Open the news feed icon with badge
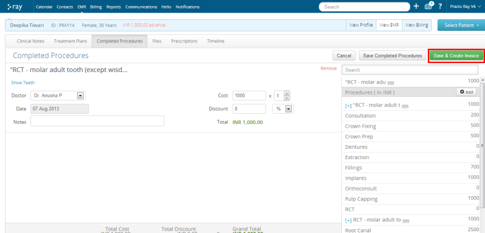The height and width of the screenshot is (233, 485). pyautogui.click(x=429, y=6)
